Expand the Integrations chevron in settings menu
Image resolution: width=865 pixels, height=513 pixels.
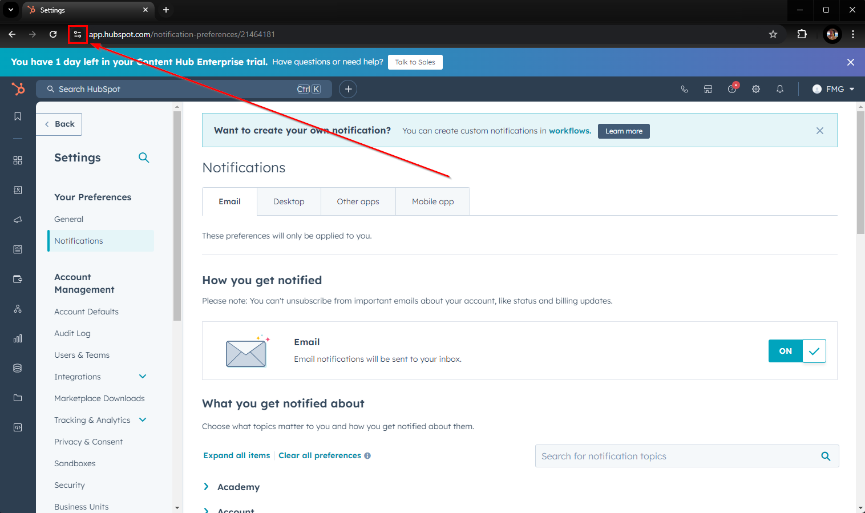[x=143, y=377]
